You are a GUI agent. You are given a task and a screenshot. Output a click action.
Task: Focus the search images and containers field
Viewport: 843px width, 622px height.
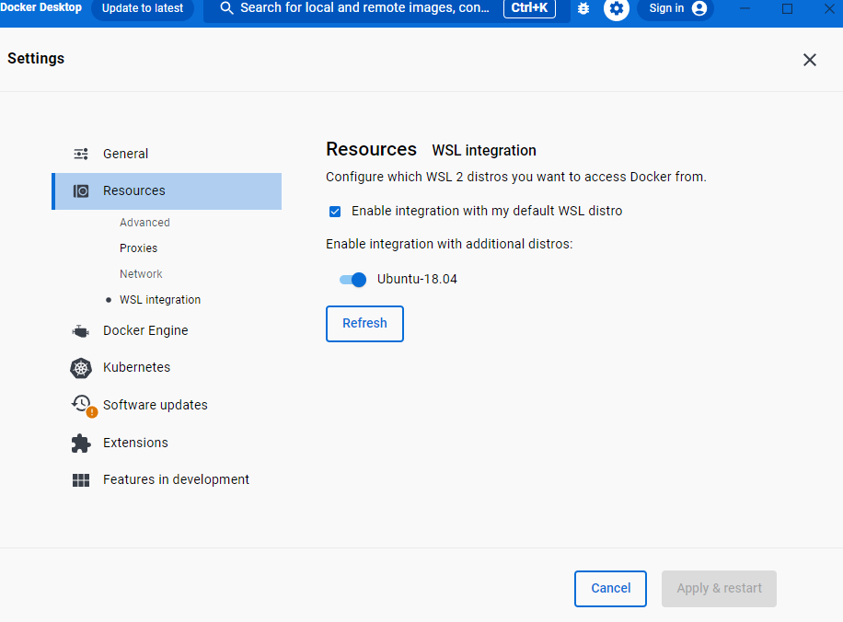[x=387, y=9]
